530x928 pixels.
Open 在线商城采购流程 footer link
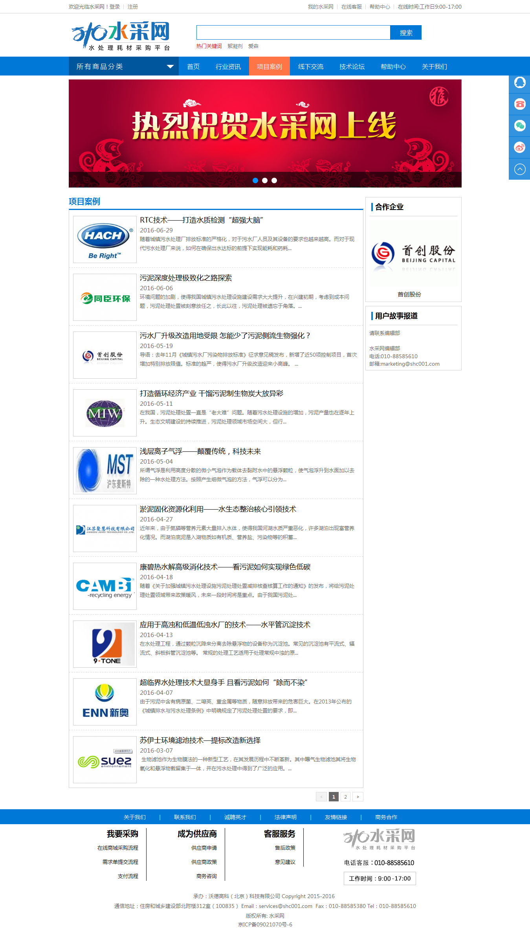coord(118,848)
